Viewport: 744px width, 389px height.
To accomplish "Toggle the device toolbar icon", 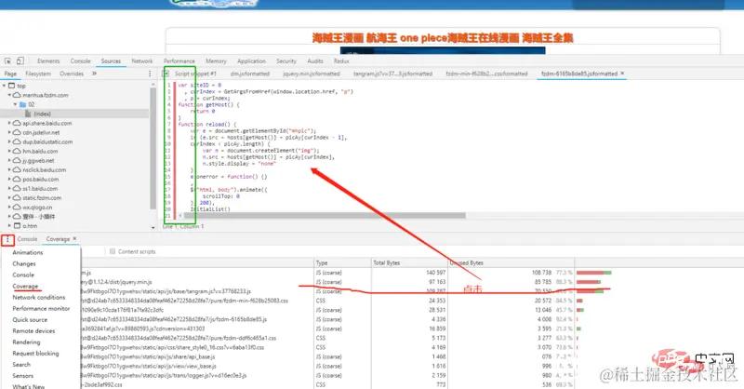I will (20, 60).
